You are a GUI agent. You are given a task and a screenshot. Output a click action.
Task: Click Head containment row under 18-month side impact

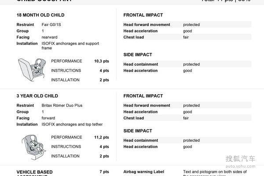tap(141, 64)
